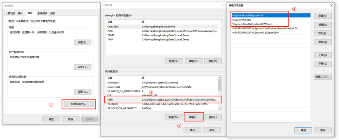
Task: Select NUMBER_OF_PROCESSORS system variable
Action: click(162, 91)
